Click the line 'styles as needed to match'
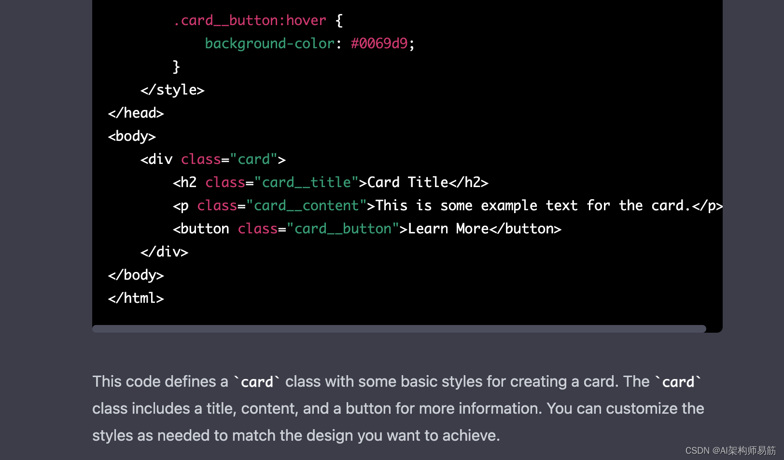 point(296,436)
